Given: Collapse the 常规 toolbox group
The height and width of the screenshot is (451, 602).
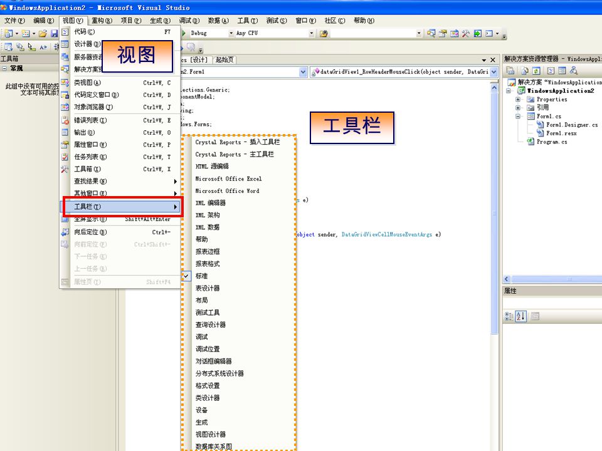Looking at the screenshot, I should tap(4, 68).
